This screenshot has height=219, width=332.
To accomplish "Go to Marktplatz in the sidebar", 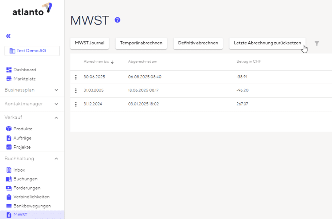I will (25, 79).
